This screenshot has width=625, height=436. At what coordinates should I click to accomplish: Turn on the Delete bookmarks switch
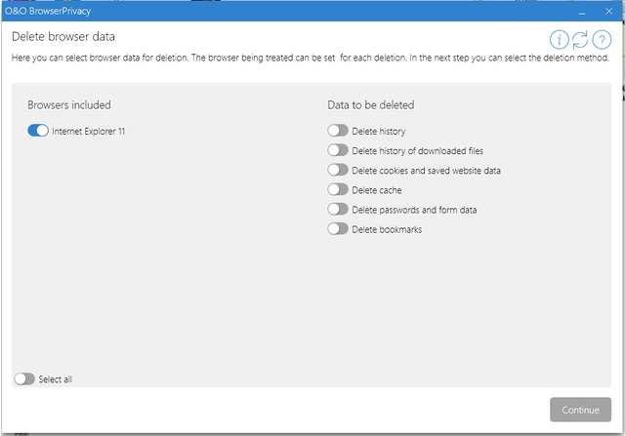tap(338, 229)
